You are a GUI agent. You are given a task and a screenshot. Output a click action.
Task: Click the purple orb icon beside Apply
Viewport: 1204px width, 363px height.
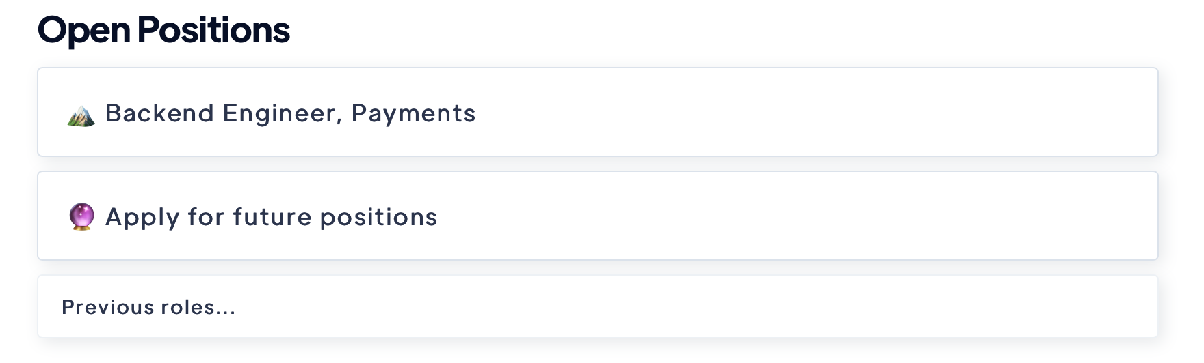[x=81, y=217]
